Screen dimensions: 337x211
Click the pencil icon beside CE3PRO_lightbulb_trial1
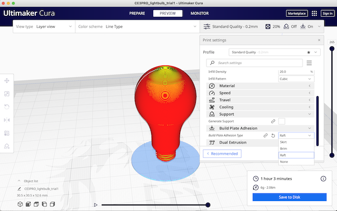pos(19,189)
